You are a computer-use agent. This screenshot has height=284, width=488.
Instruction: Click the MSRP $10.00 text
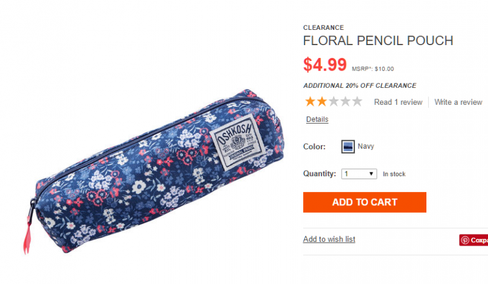point(373,69)
